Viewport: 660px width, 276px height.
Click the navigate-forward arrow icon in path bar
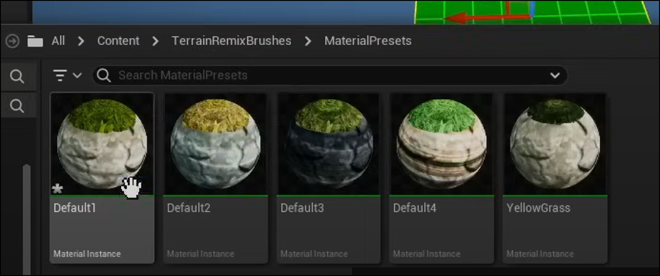pos(12,42)
